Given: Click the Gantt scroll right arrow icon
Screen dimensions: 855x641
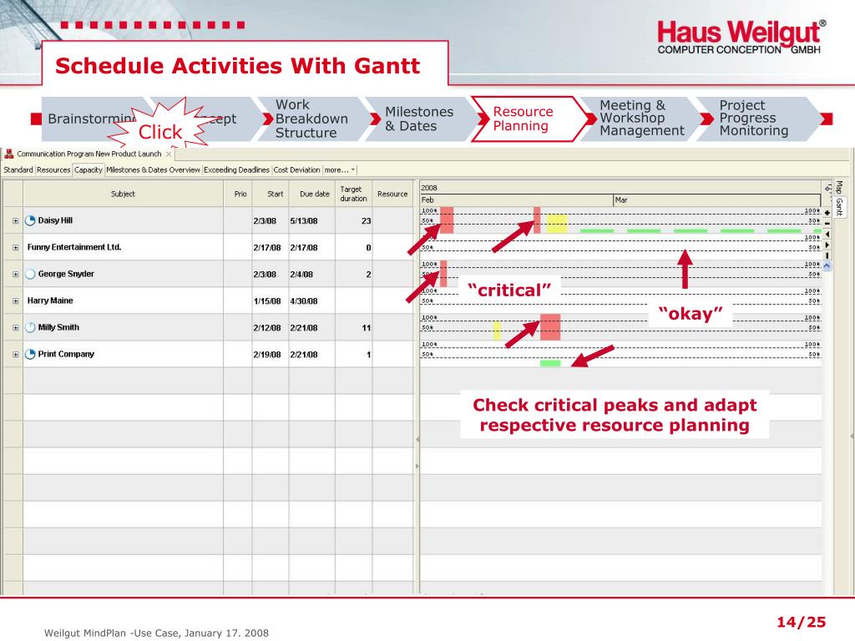Looking at the screenshot, I should pos(827,245).
